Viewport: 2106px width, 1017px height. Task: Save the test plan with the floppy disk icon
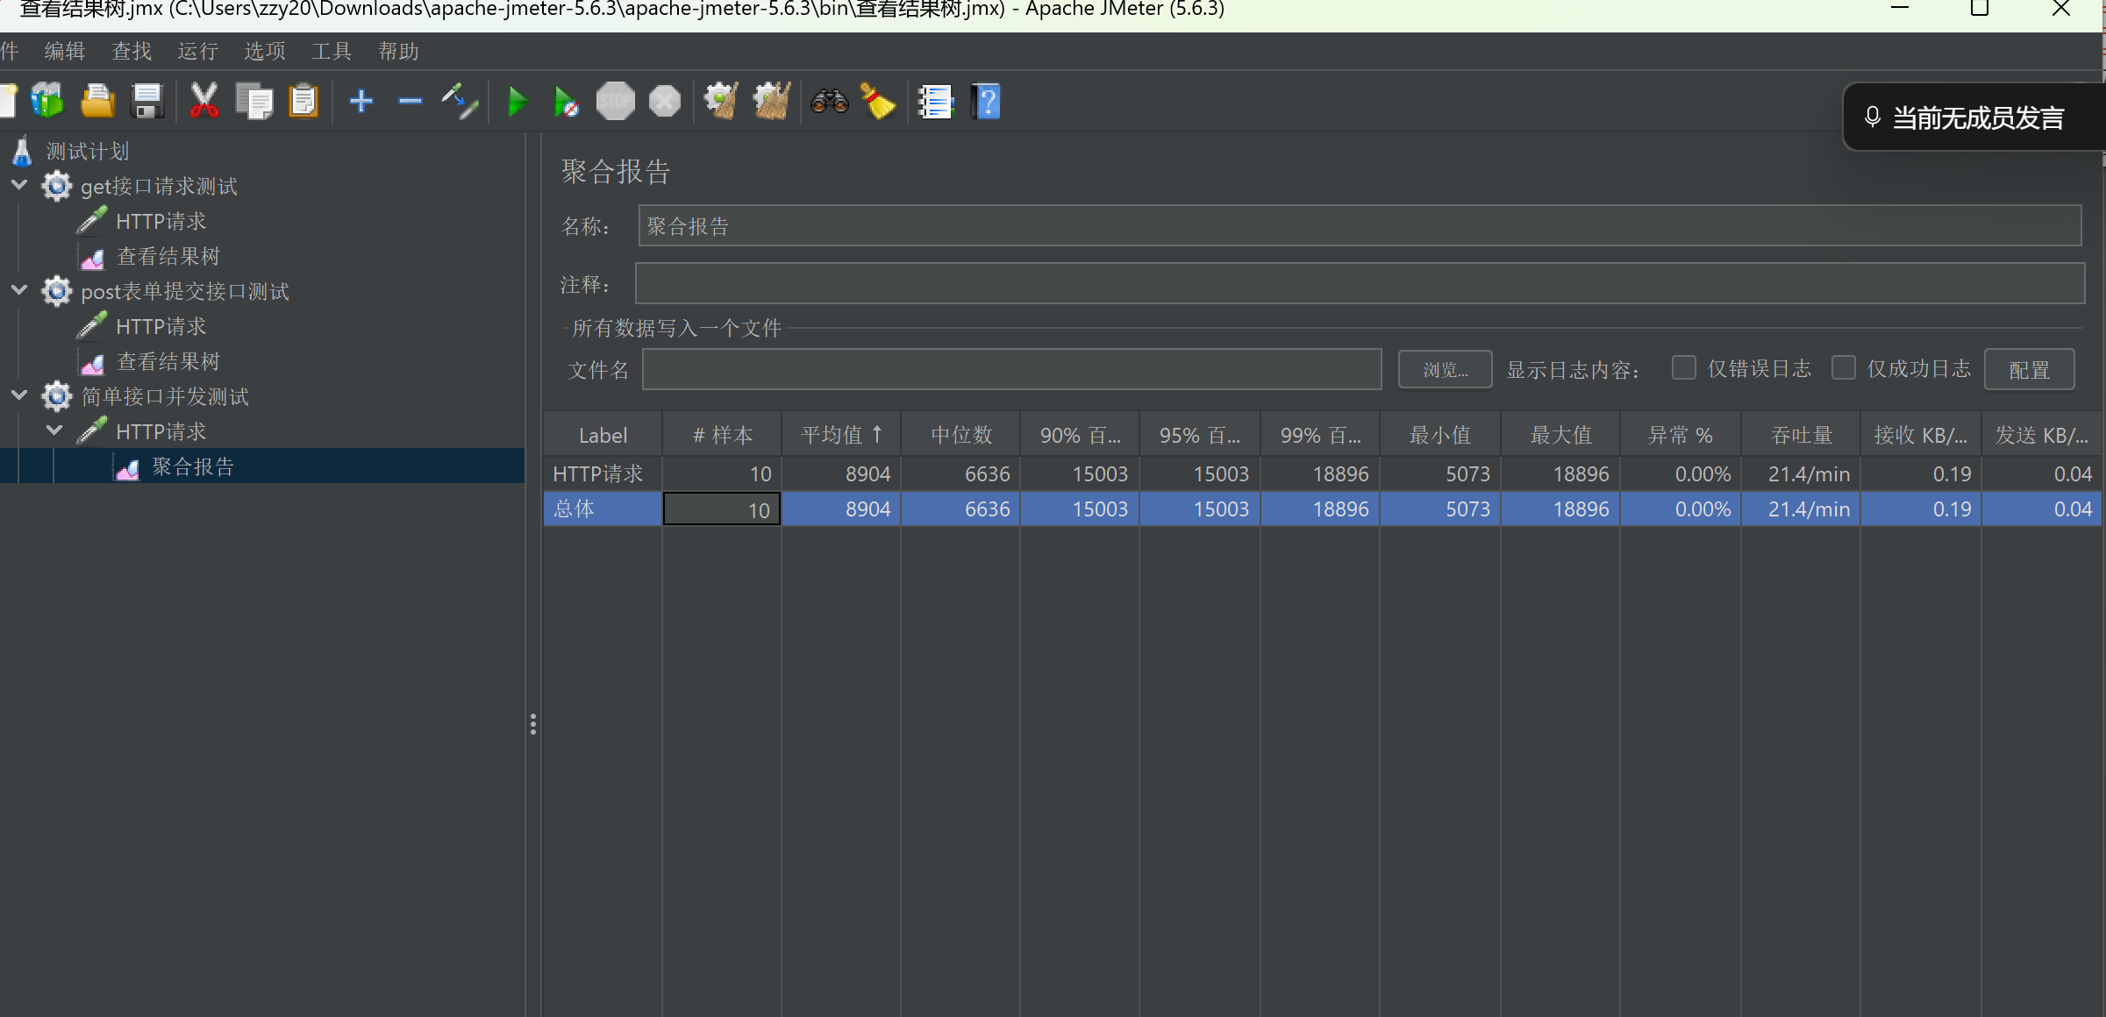point(147,101)
